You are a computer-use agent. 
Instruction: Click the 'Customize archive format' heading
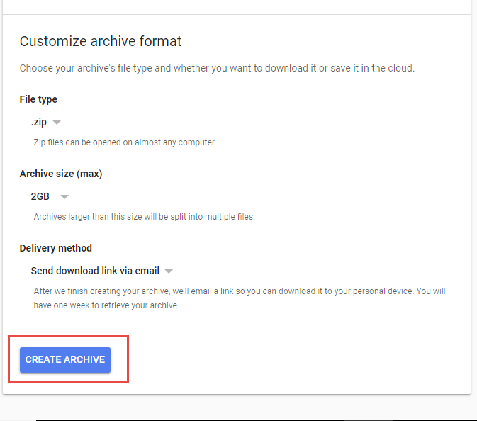click(101, 41)
